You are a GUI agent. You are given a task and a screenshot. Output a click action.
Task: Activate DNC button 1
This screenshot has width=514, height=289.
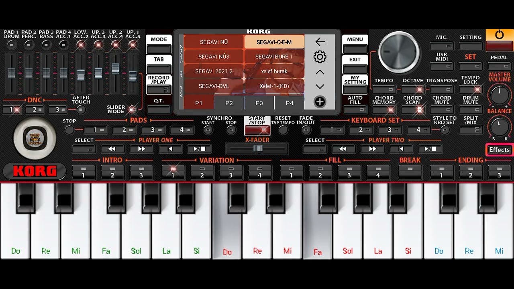[11, 110]
